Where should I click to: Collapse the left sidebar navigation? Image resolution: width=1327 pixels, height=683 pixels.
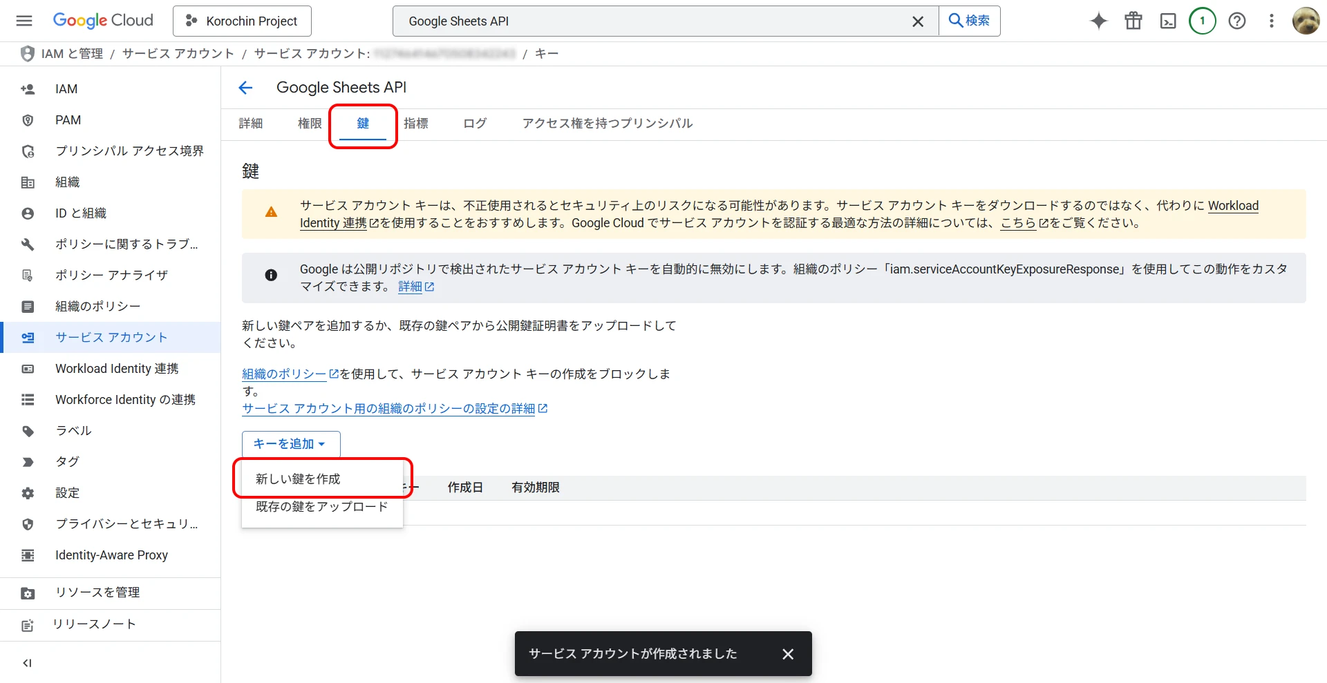click(28, 663)
